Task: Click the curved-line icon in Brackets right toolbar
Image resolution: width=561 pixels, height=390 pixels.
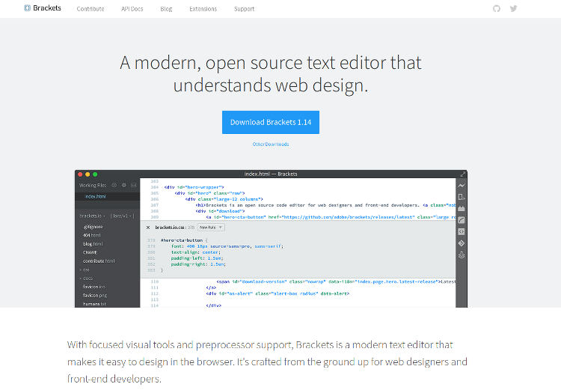Action: pyautogui.click(x=462, y=220)
